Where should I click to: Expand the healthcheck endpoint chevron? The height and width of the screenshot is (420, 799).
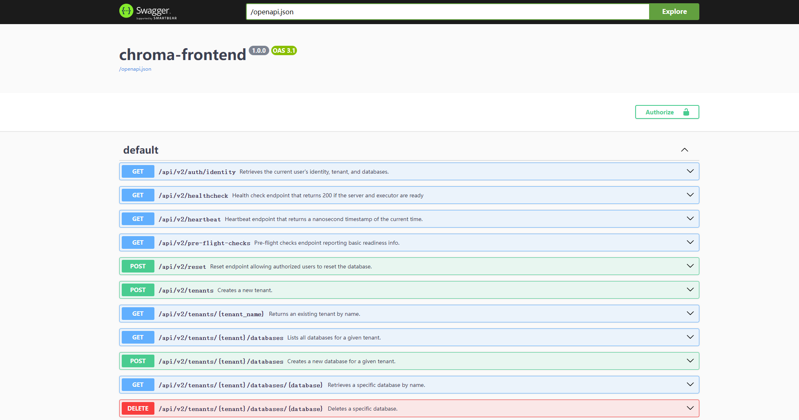click(690, 195)
